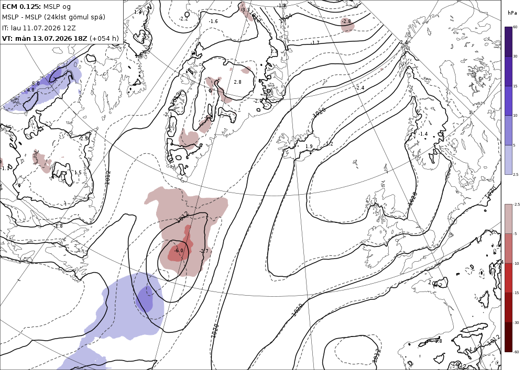Click the '-2.5' value label

pos(83,138)
